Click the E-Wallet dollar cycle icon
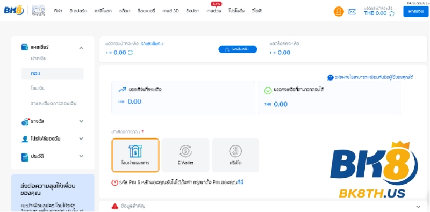Screen dimensions: 430x212 point(185,151)
